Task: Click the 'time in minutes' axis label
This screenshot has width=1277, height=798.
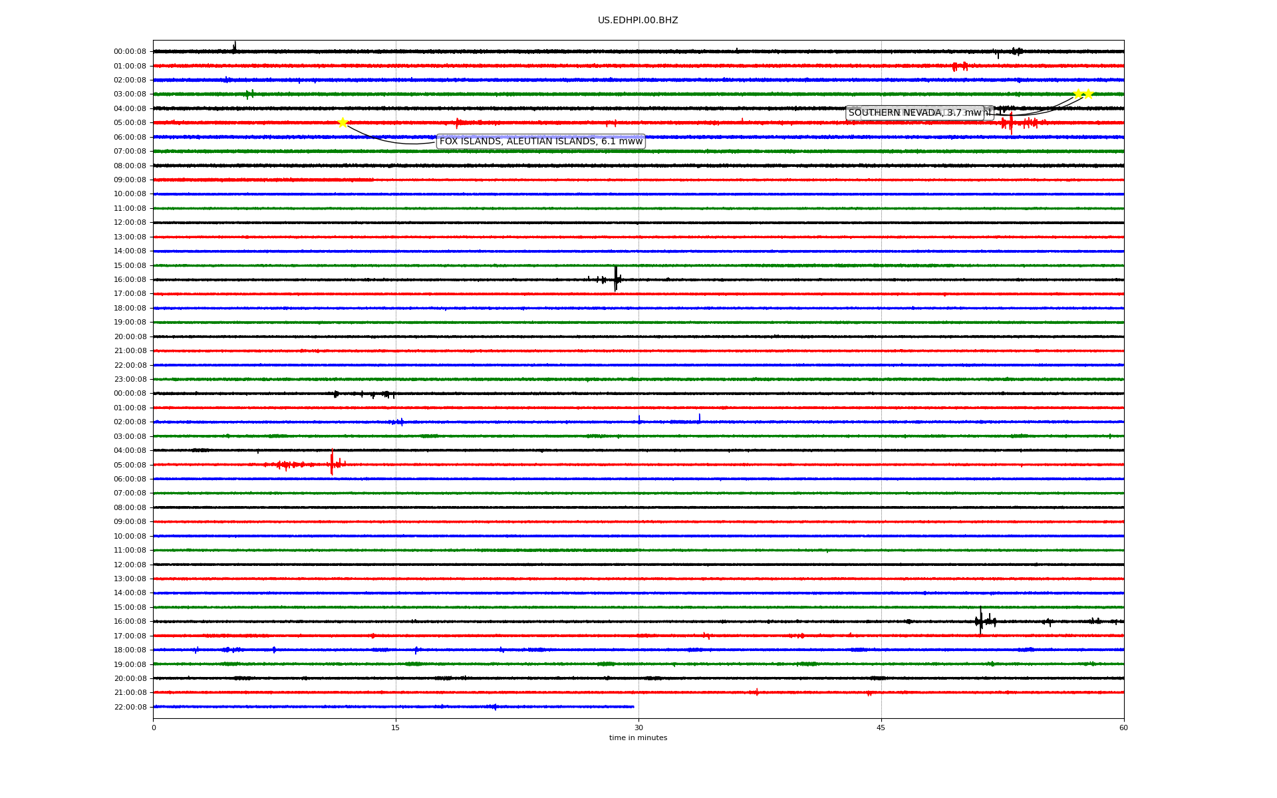Action: 638,737
